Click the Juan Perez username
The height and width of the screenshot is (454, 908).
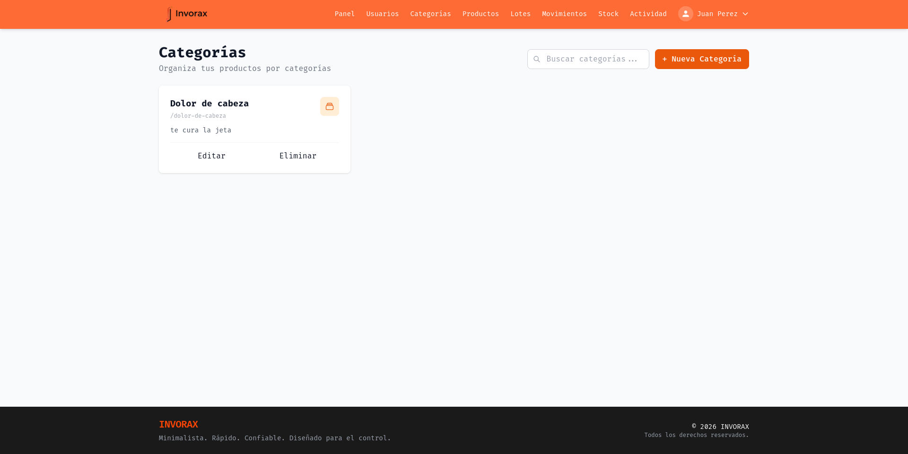[717, 14]
